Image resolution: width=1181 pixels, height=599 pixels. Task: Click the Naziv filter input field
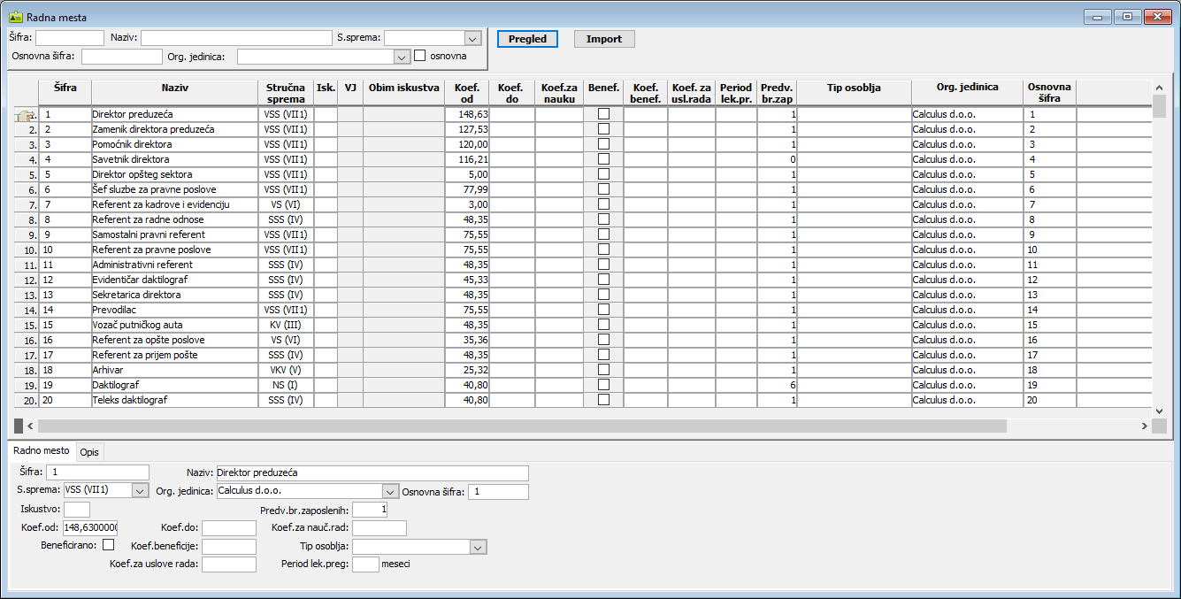coord(235,38)
